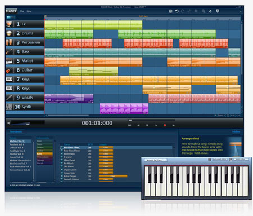Click the Synth track icon
The height and width of the screenshot is (216, 253).
point(9,107)
